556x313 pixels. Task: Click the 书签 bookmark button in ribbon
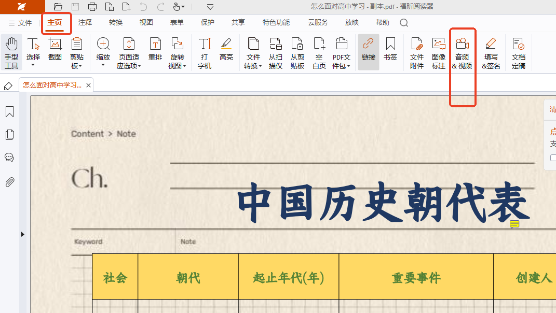click(390, 50)
